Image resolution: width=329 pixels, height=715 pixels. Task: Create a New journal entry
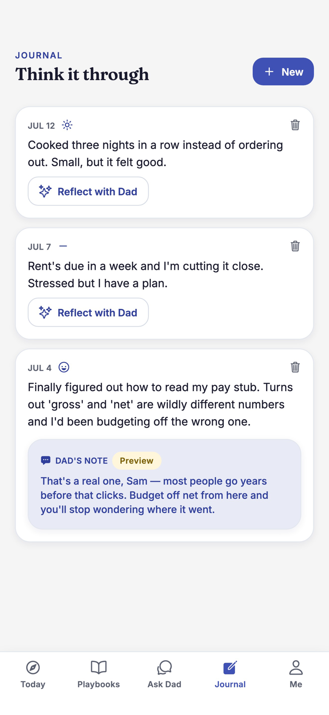pos(283,71)
